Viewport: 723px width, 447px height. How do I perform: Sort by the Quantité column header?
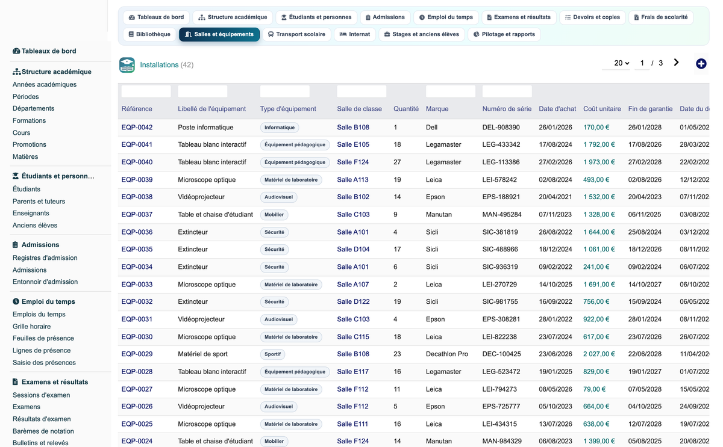coord(406,109)
